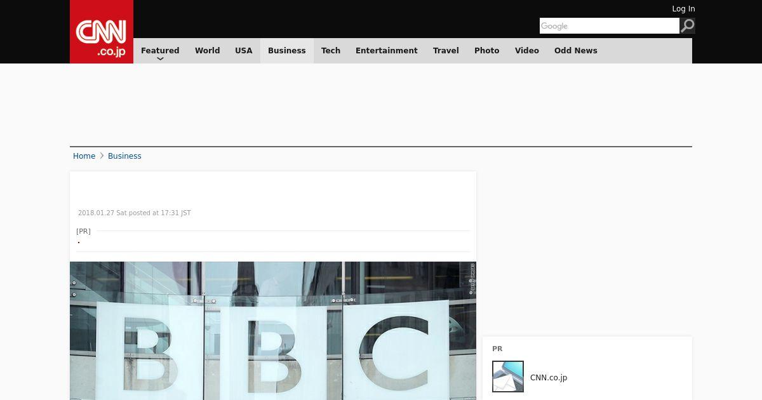Image resolution: width=762 pixels, height=400 pixels.
Task: Click the Log In link
Action: coord(683,9)
